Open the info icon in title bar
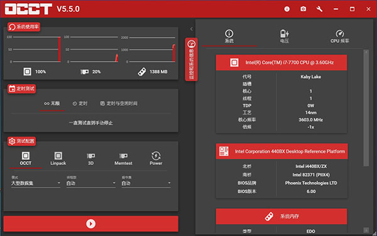 287,9
